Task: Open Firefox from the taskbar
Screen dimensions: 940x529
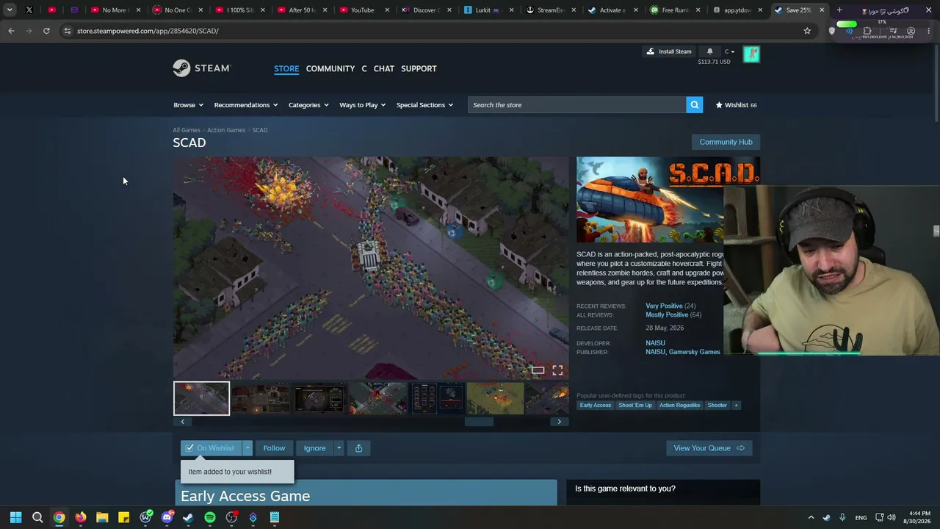Action: [81, 517]
